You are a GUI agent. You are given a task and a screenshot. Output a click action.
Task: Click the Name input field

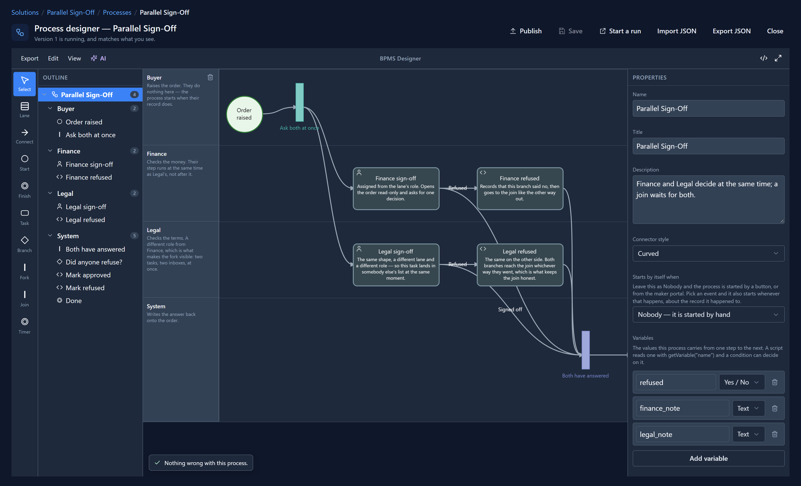(x=708, y=108)
